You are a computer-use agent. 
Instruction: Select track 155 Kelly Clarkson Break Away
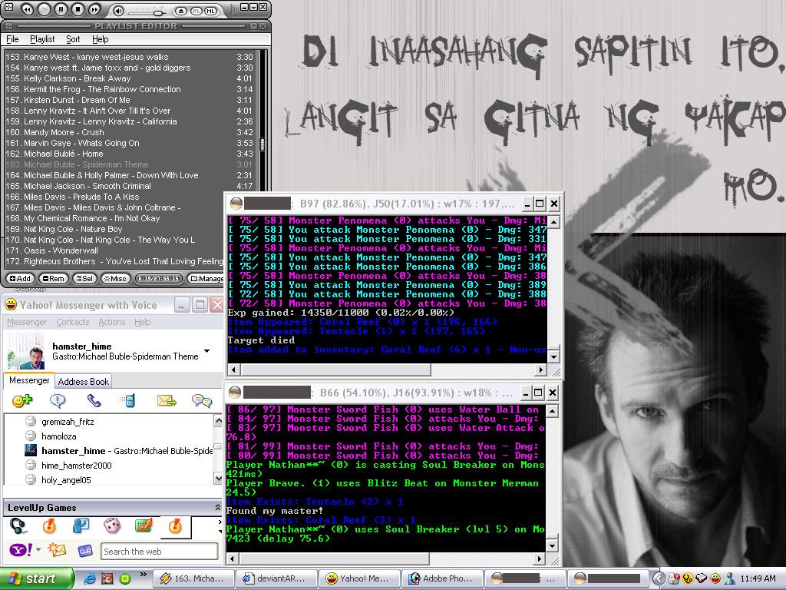pos(130,79)
